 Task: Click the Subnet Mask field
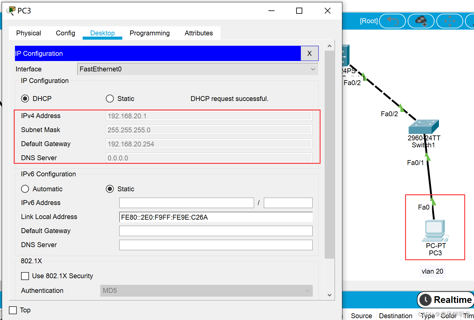click(x=209, y=130)
